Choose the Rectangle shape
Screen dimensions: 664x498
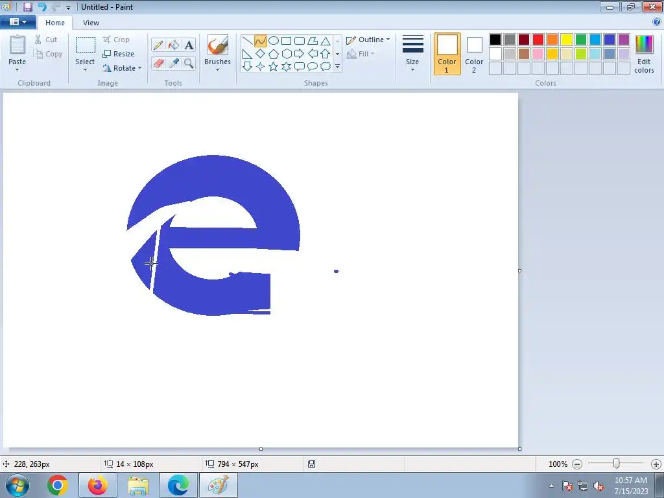coord(287,41)
